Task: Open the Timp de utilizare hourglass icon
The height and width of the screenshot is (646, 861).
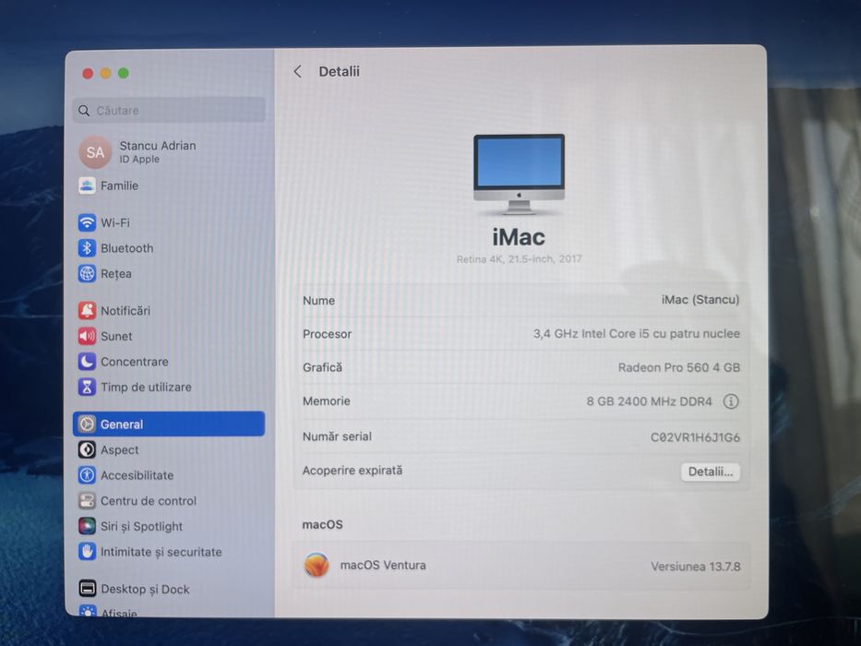Action: [87, 388]
